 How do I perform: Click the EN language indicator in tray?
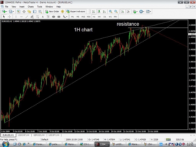[x=161, y=144]
